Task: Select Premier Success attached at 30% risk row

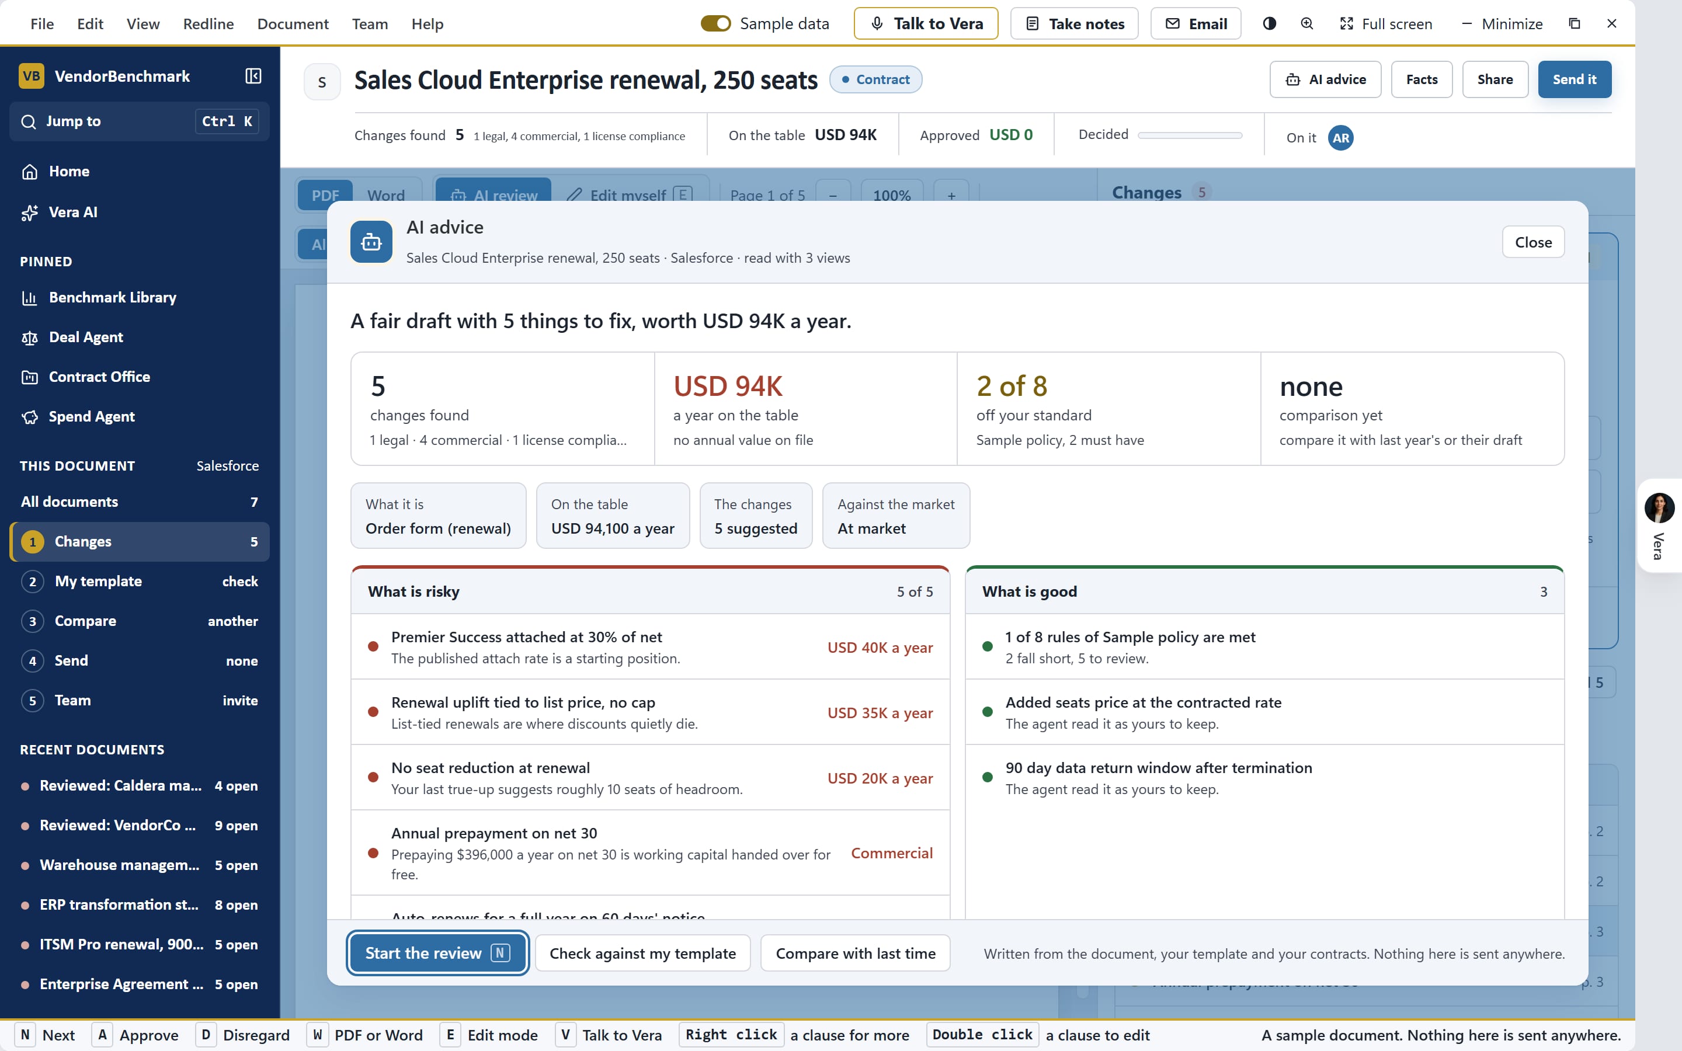Action: [651, 646]
